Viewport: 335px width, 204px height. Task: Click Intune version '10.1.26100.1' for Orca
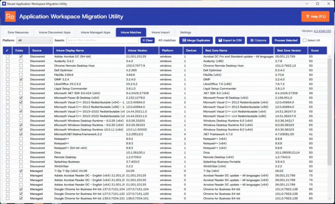click(x=135, y=153)
